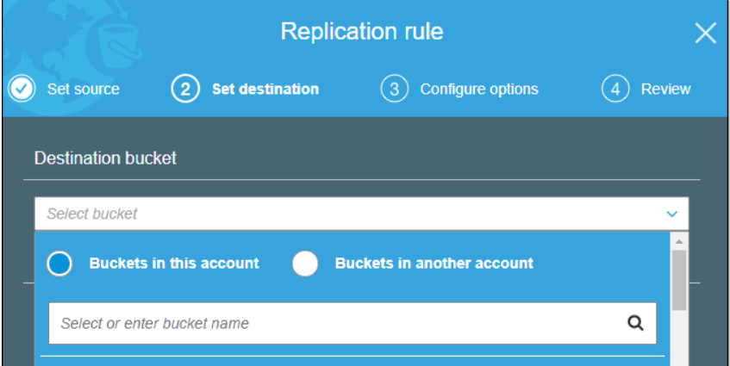Open the Select bucket dropdown field
The image size is (730, 366).
point(345,214)
